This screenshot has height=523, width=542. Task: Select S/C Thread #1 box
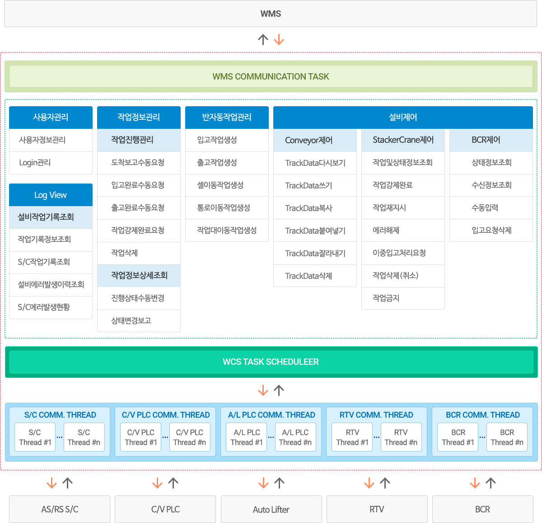point(35,437)
